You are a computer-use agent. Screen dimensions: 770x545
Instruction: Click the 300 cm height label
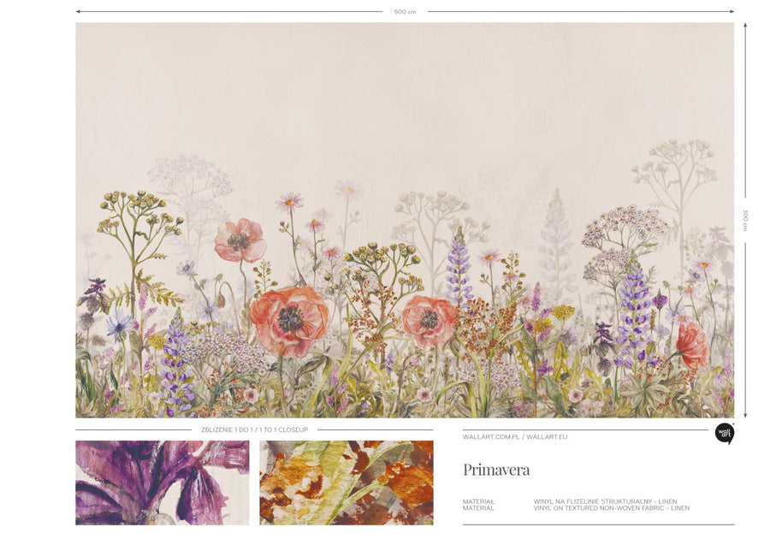coord(744,220)
